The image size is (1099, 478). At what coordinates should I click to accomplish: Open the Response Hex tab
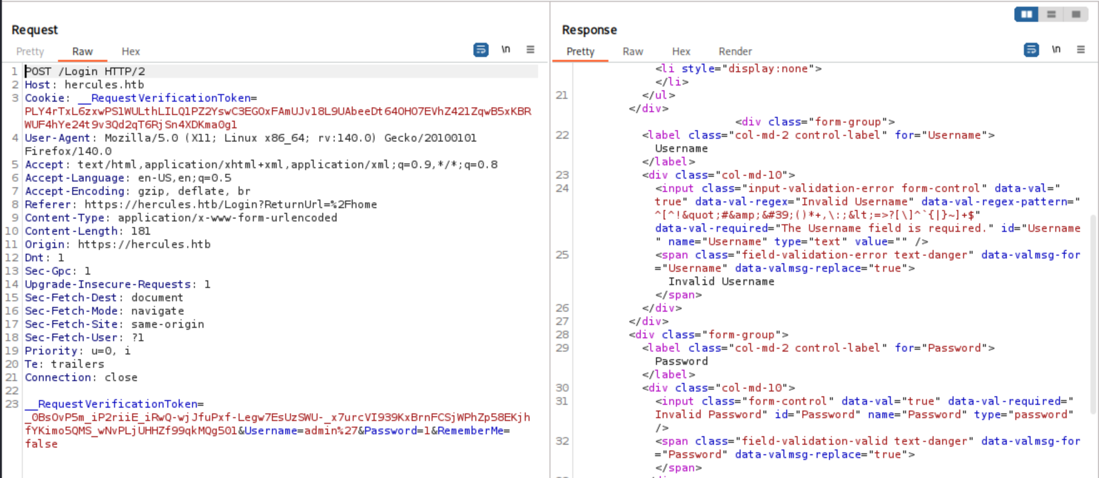click(681, 51)
